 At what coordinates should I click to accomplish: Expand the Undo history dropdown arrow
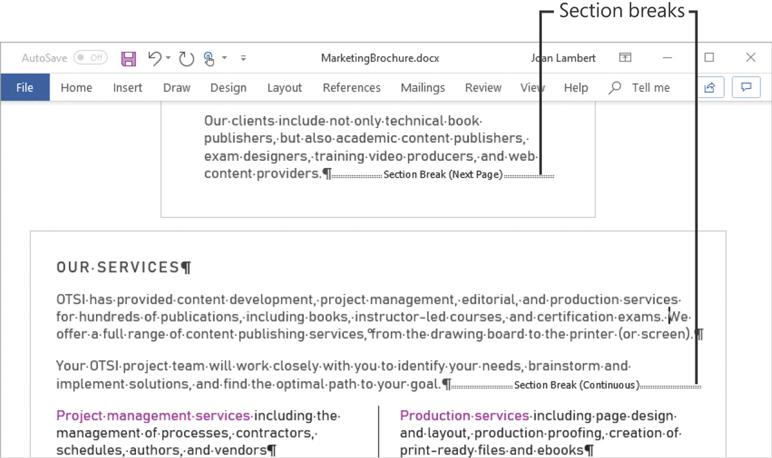(168, 58)
